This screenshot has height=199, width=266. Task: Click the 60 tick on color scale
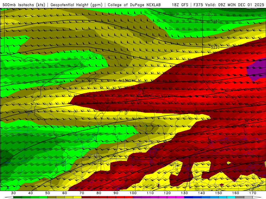(65, 193)
